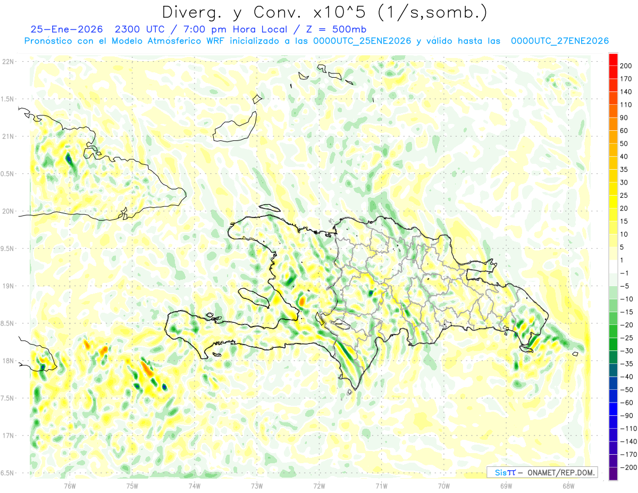
Task: Click the '70W' longitude label
Action: (444, 486)
